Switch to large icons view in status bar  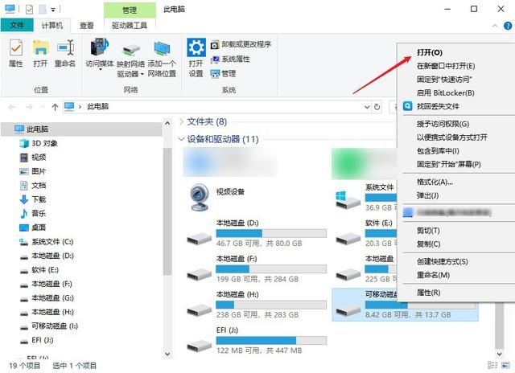[x=506, y=365]
